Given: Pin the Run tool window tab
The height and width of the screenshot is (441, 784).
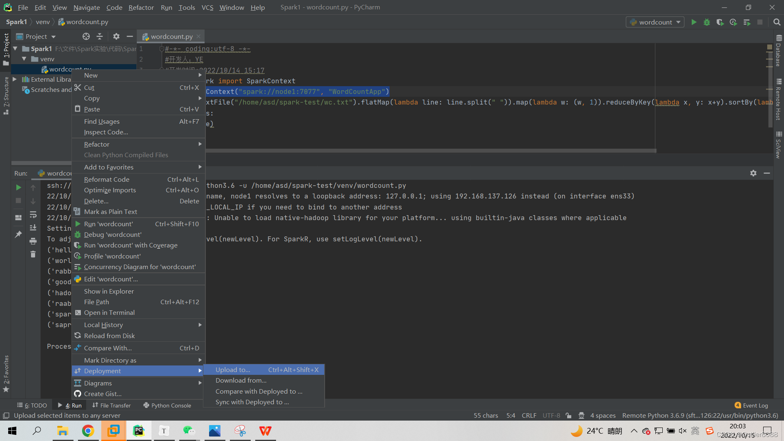Looking at the screenshot, I should (18, 234).
